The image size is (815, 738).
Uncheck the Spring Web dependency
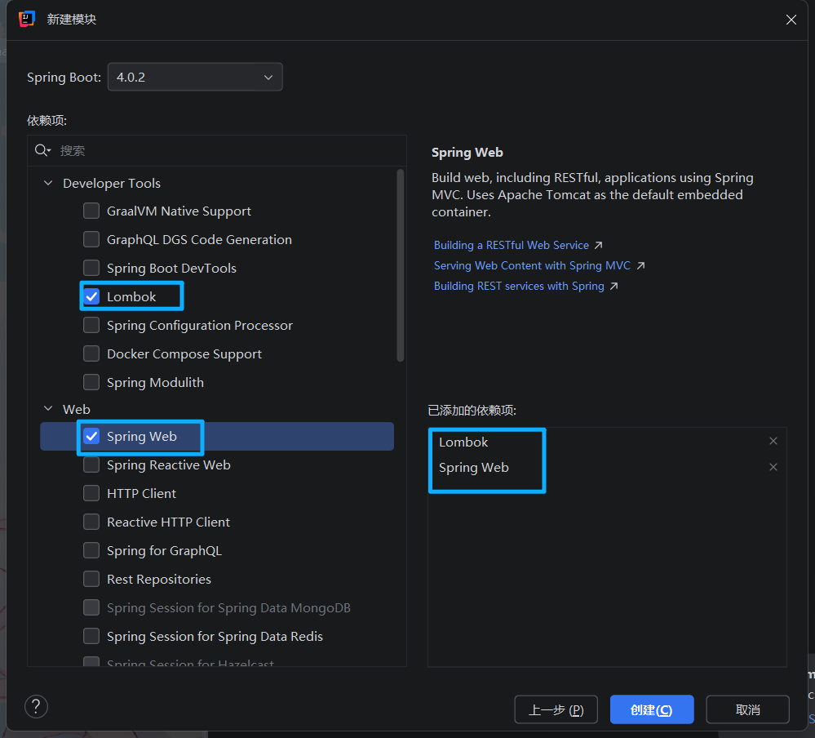(x=91, y=437)
